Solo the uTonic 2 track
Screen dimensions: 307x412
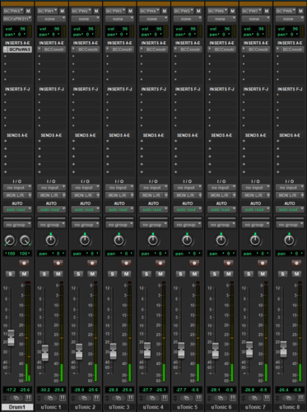tap(78, 274)
